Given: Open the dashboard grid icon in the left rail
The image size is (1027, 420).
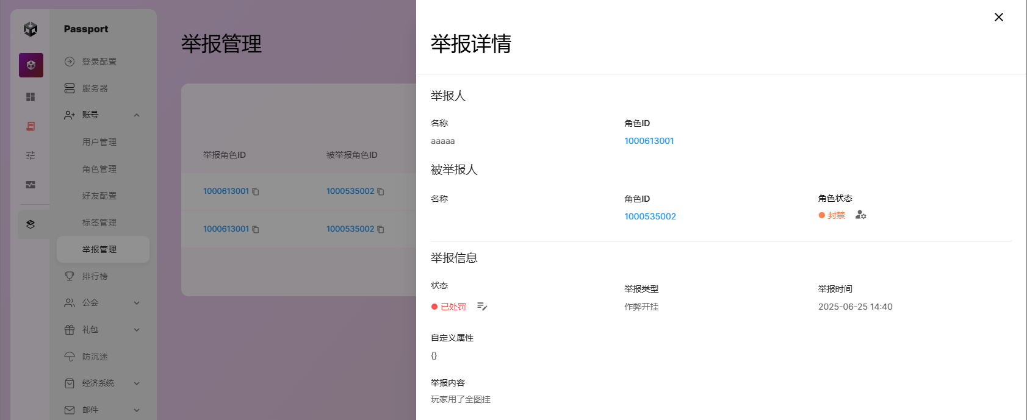Looking at the screenshot, I should click(31, 97).
